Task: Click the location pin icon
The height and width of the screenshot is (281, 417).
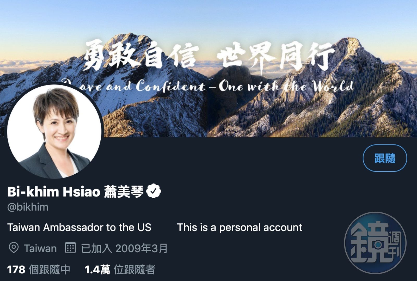Action: [14, 248]
